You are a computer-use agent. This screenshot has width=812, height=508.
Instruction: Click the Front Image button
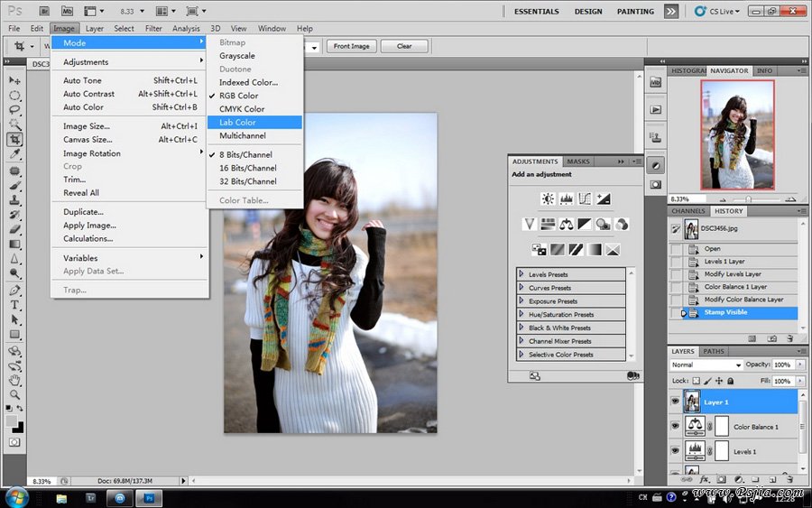pos(351,46)
